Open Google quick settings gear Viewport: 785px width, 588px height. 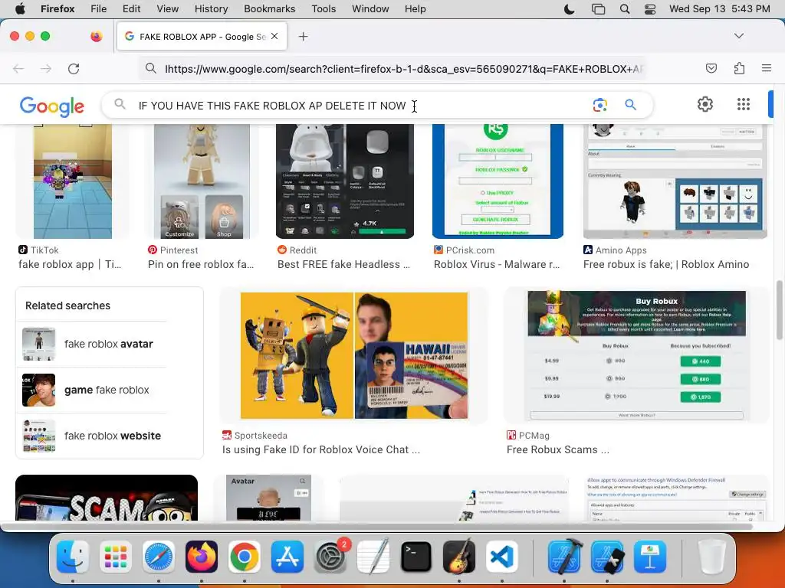coord(705,104)
